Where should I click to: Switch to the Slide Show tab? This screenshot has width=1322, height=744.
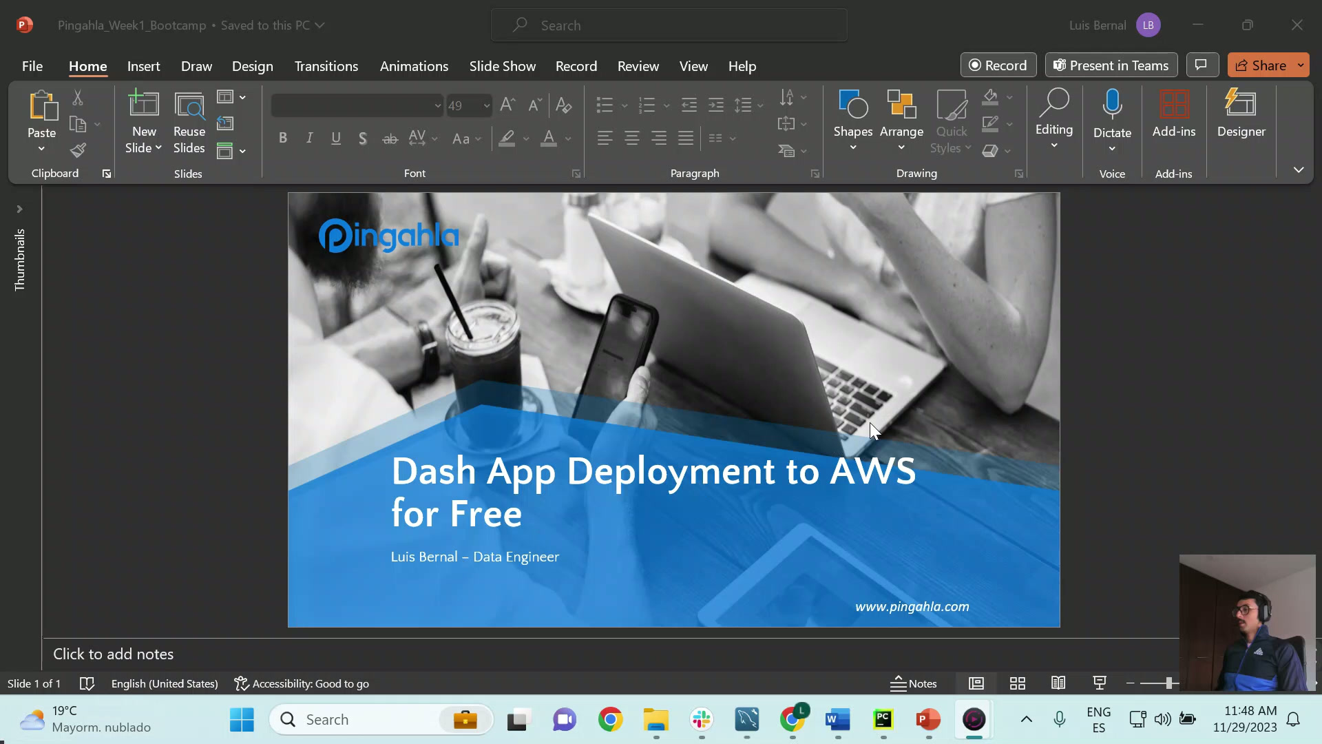coord(502,66)
